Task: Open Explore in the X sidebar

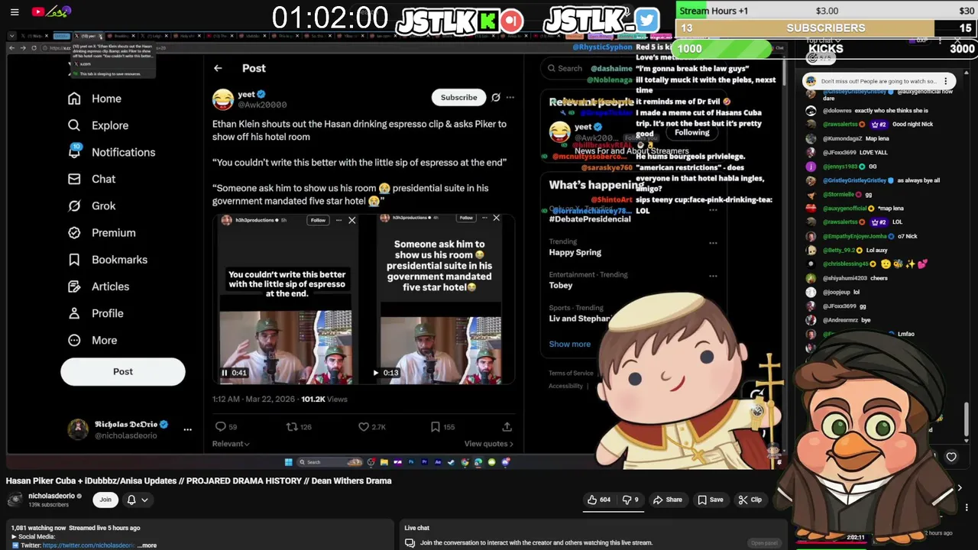Action: [98, 125]
